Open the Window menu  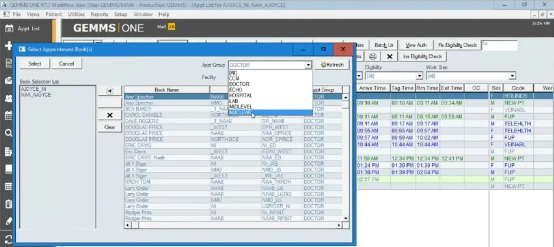coord(143,14)
